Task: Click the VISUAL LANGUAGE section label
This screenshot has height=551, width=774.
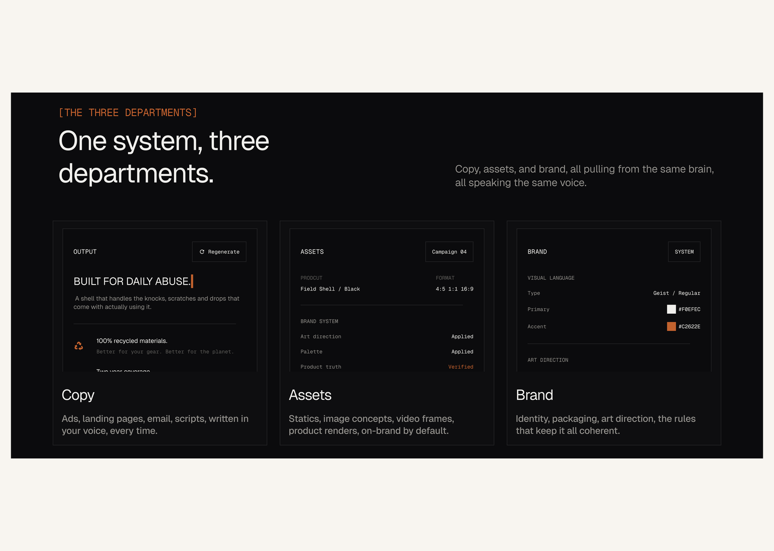Action: [x=551, y=278]
